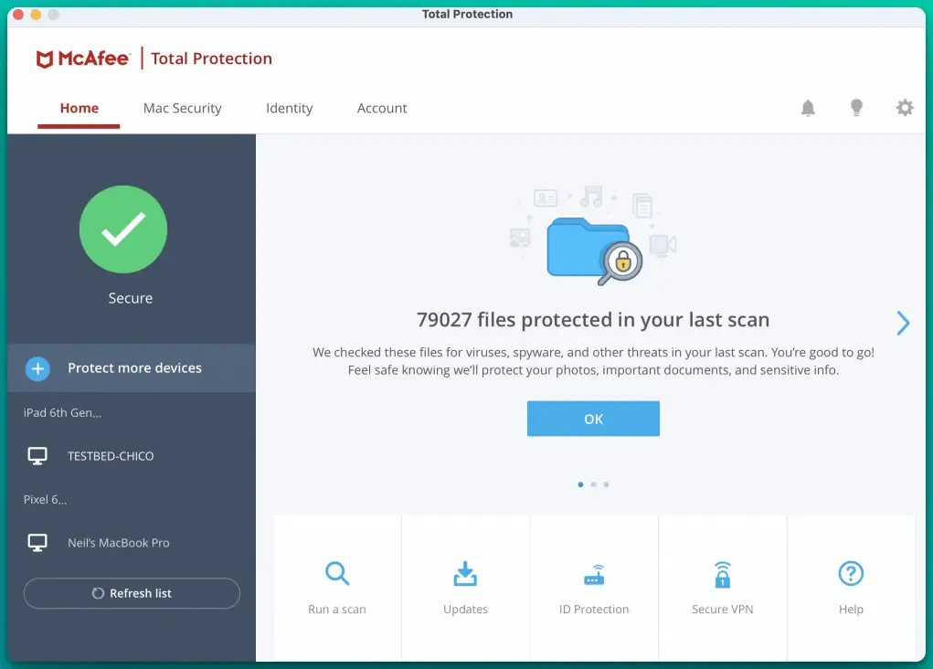Expand the iPad 6th Gen device entry
933x669 pixels.
[62, 412]
